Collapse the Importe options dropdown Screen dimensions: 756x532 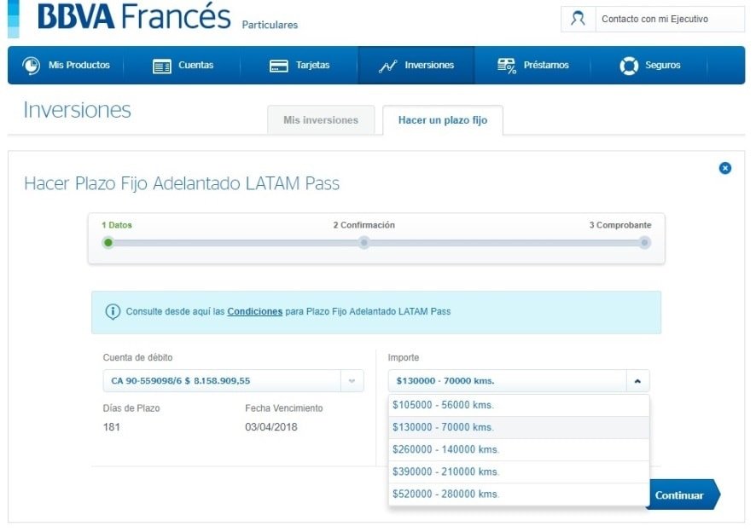638,380
